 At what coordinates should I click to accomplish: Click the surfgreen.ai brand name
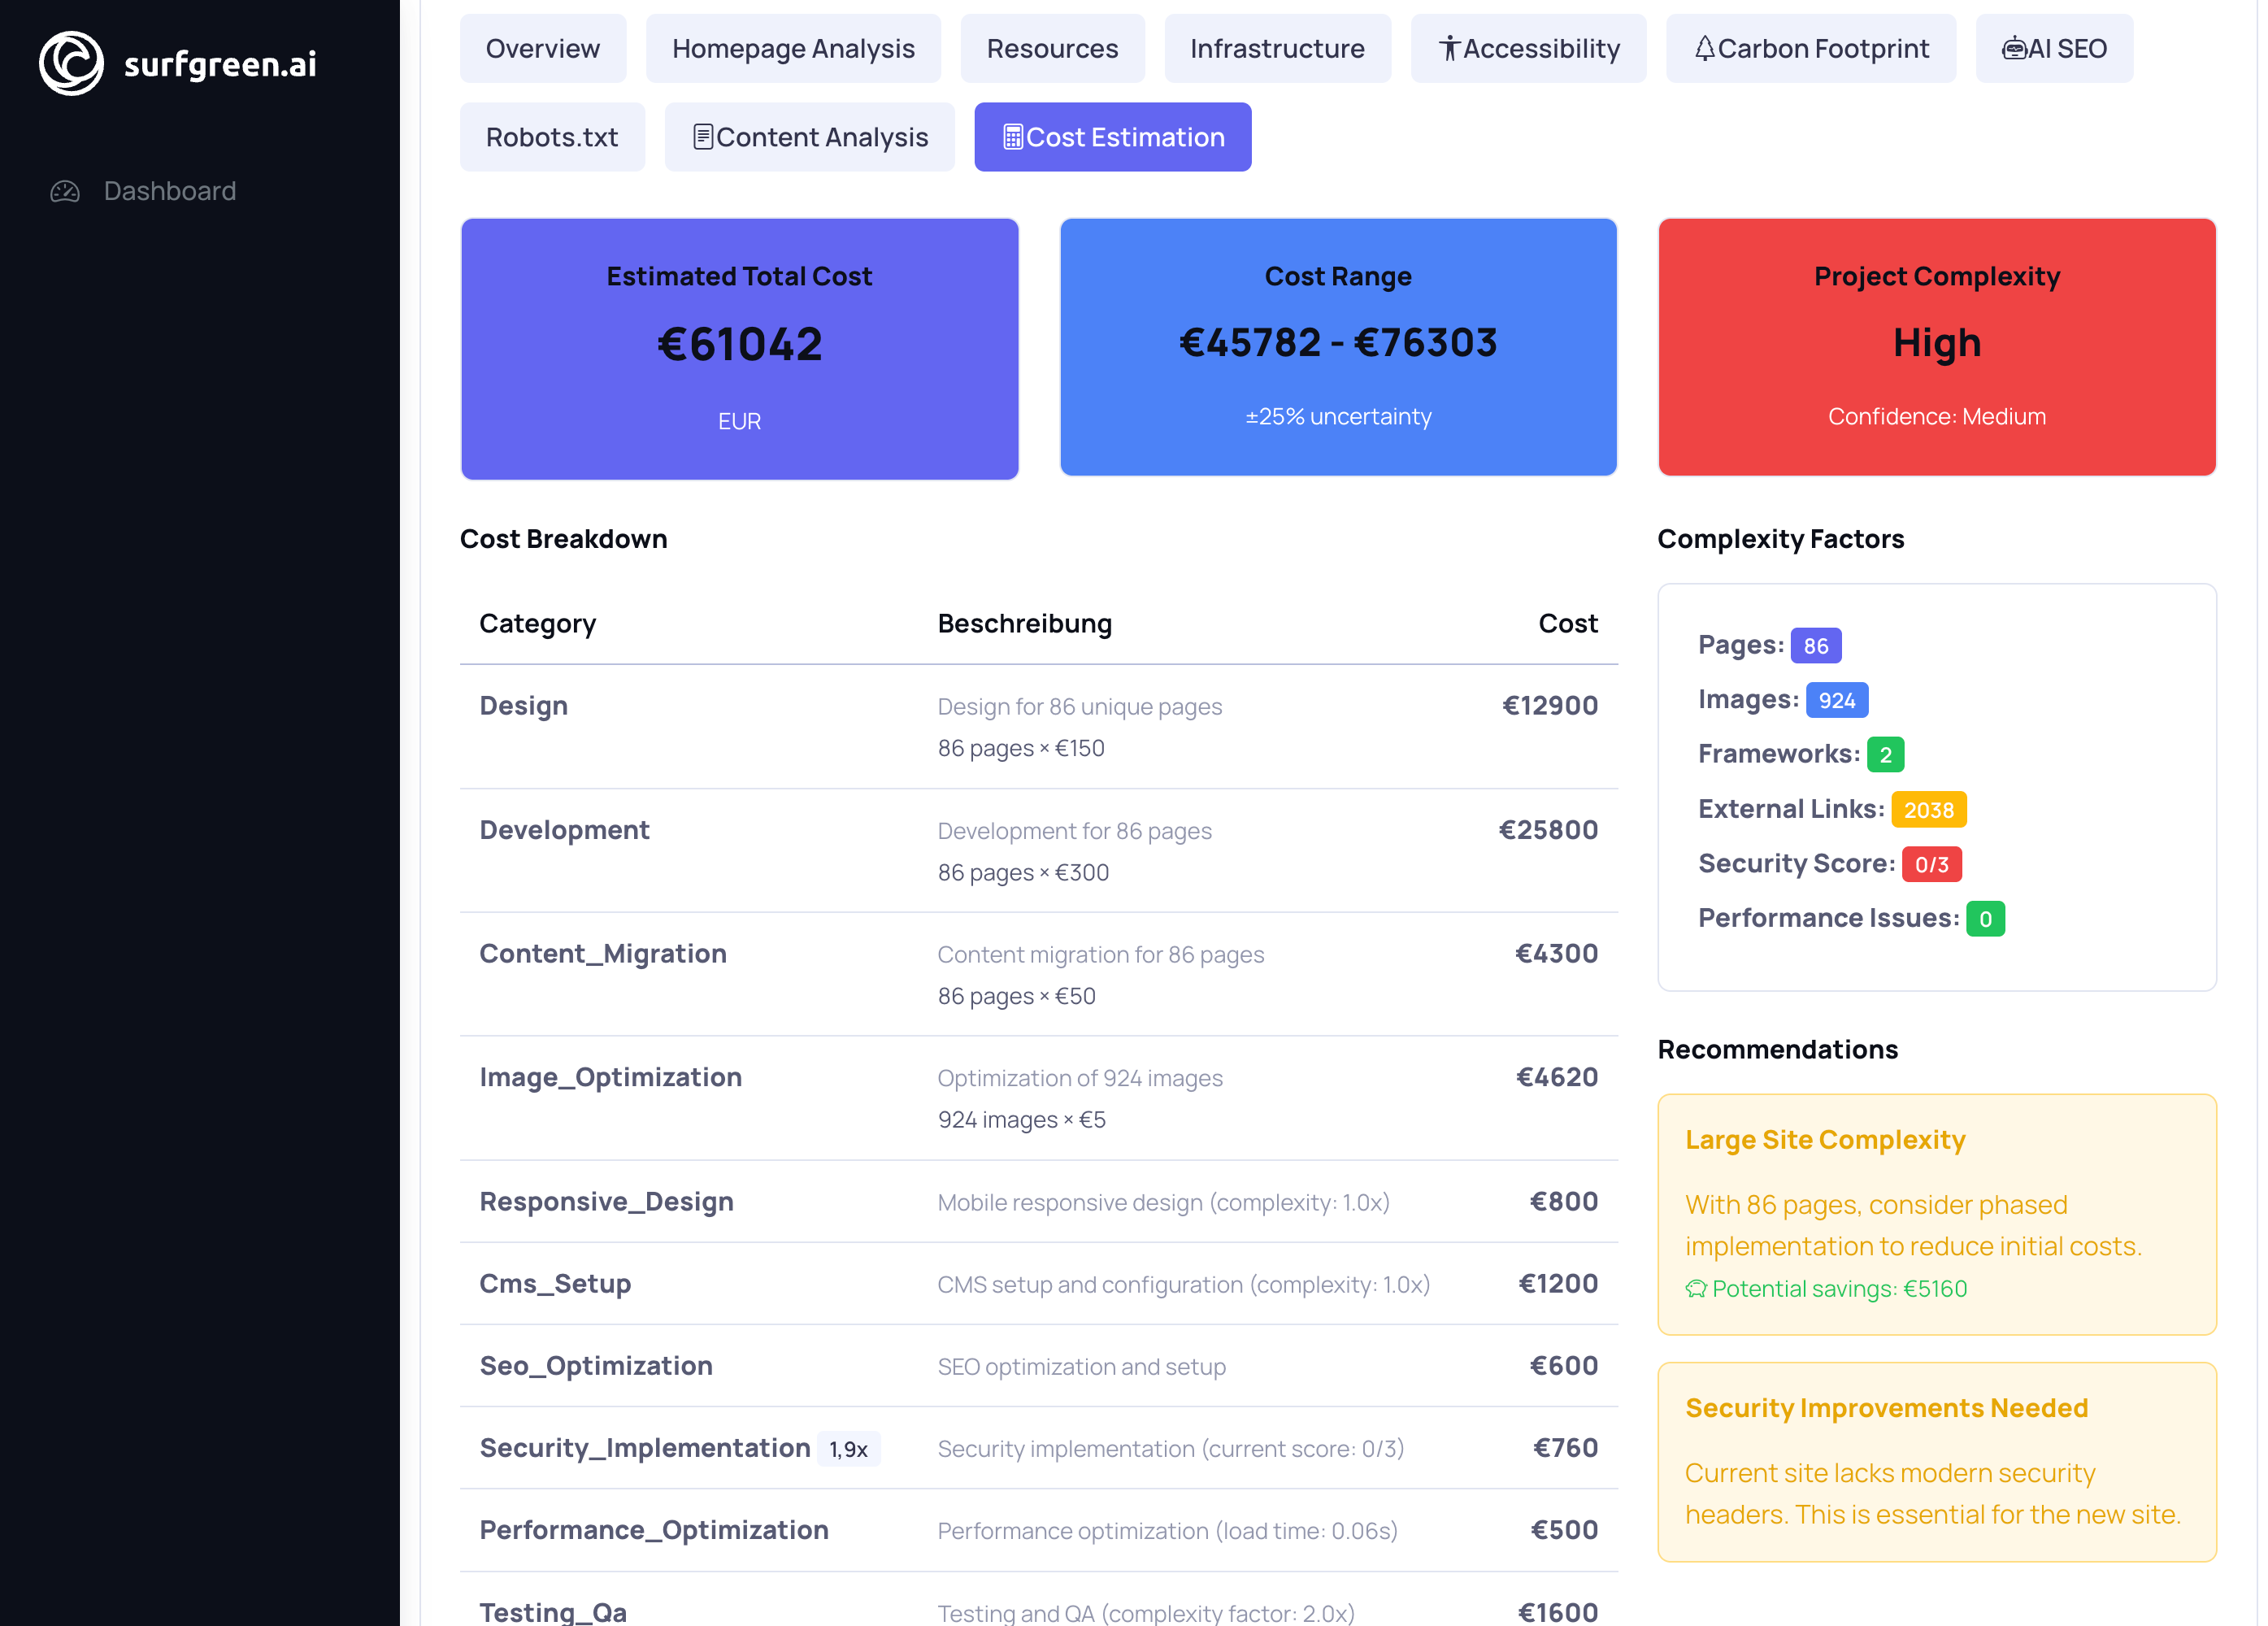tap(220, 64)
